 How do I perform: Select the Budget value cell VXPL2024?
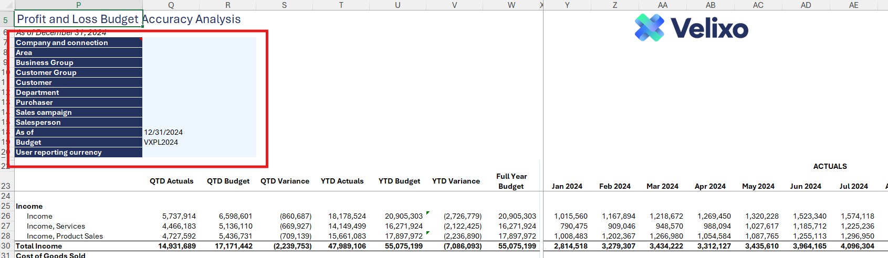pyautogui.click(x=161, y=142)
